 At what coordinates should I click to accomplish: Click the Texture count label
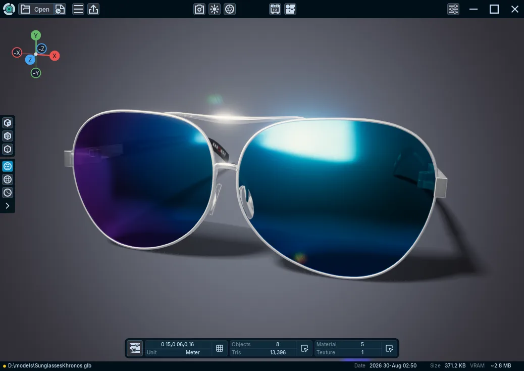point(326,352)
